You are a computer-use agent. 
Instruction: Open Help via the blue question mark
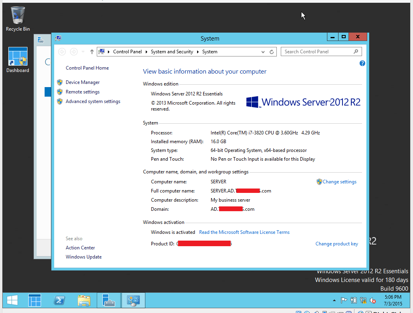[362, 63]
